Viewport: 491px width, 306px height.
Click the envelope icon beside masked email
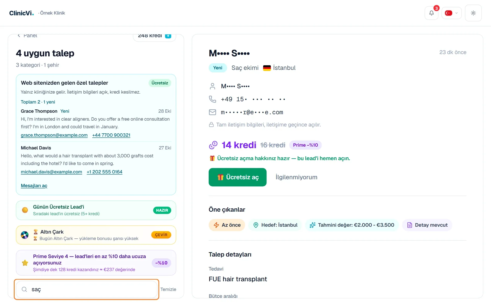[213, 112]
